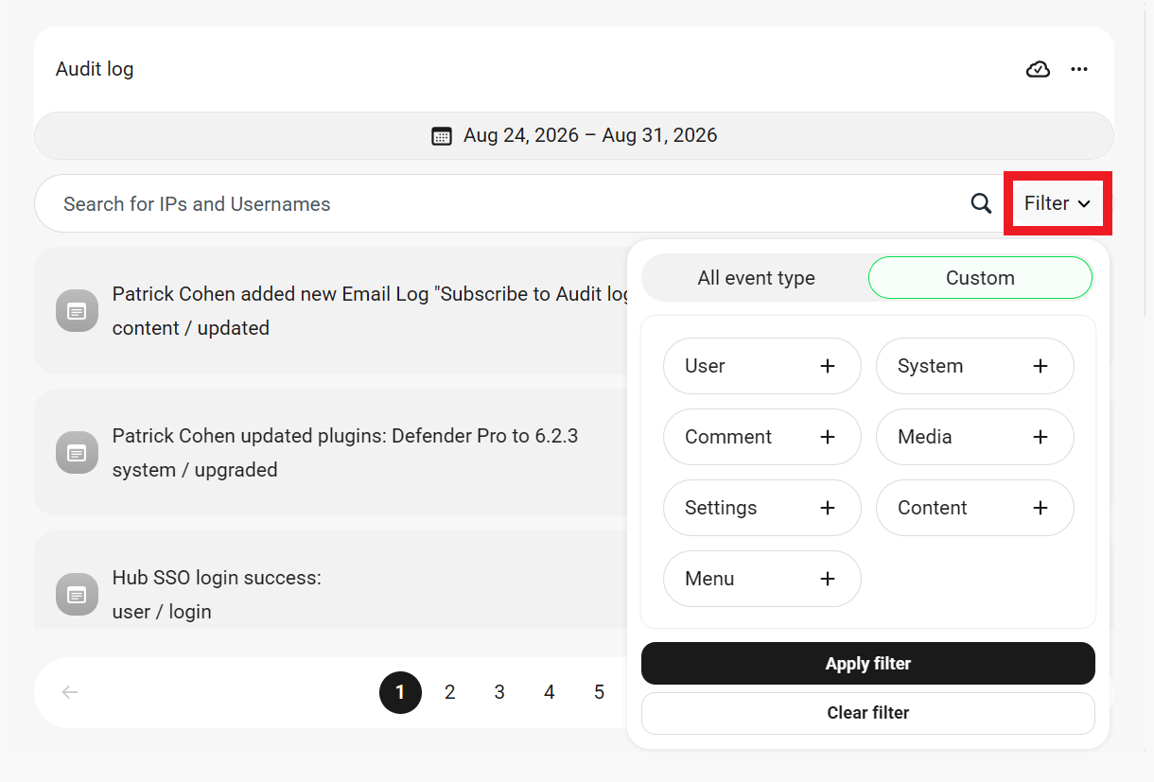Toggle the Media event type filter

point(975,437)
